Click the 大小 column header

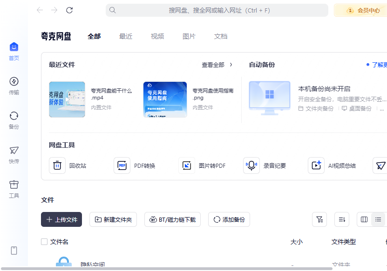(296, 242)
